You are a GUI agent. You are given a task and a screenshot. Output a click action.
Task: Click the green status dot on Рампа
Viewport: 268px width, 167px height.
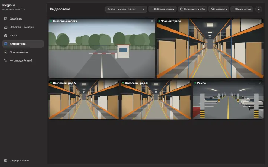[195, 83]
